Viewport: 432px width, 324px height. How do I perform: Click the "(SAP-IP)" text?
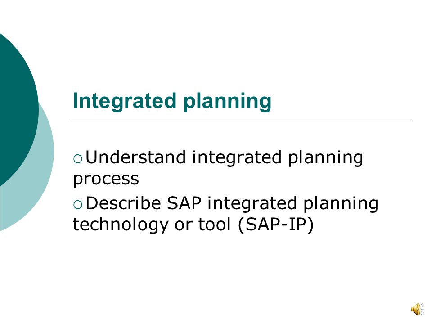point(275,225)
